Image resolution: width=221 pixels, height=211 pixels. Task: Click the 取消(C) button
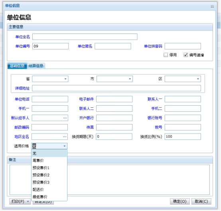point(201,201)
